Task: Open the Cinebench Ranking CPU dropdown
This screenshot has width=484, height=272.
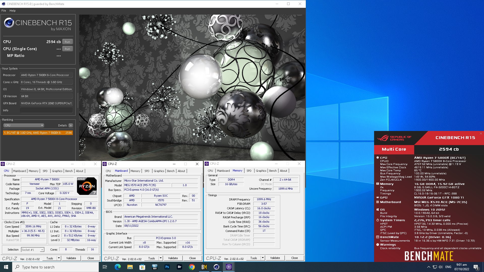Action: (24, 125)
